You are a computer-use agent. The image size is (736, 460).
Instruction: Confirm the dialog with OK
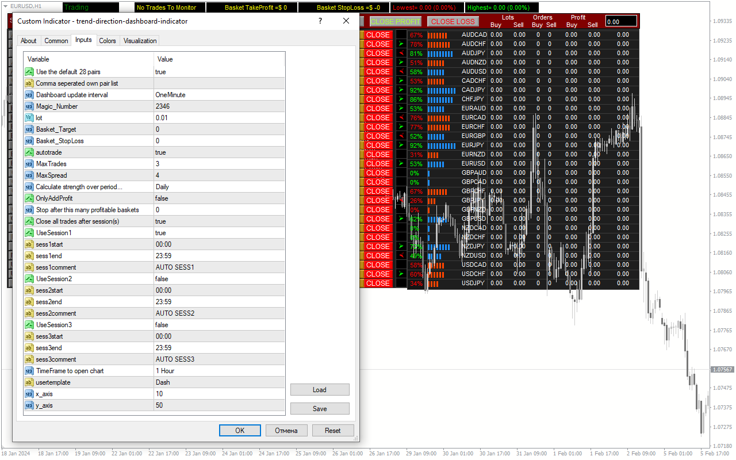coord(240,430)
